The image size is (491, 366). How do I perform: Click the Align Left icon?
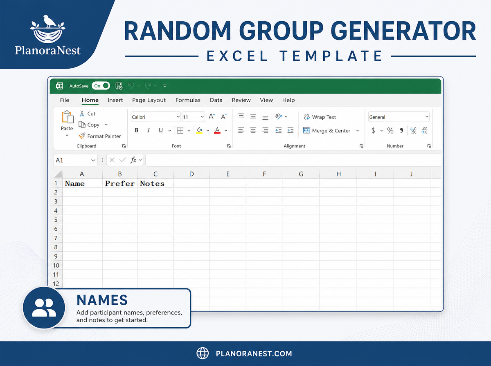[241, 130]
